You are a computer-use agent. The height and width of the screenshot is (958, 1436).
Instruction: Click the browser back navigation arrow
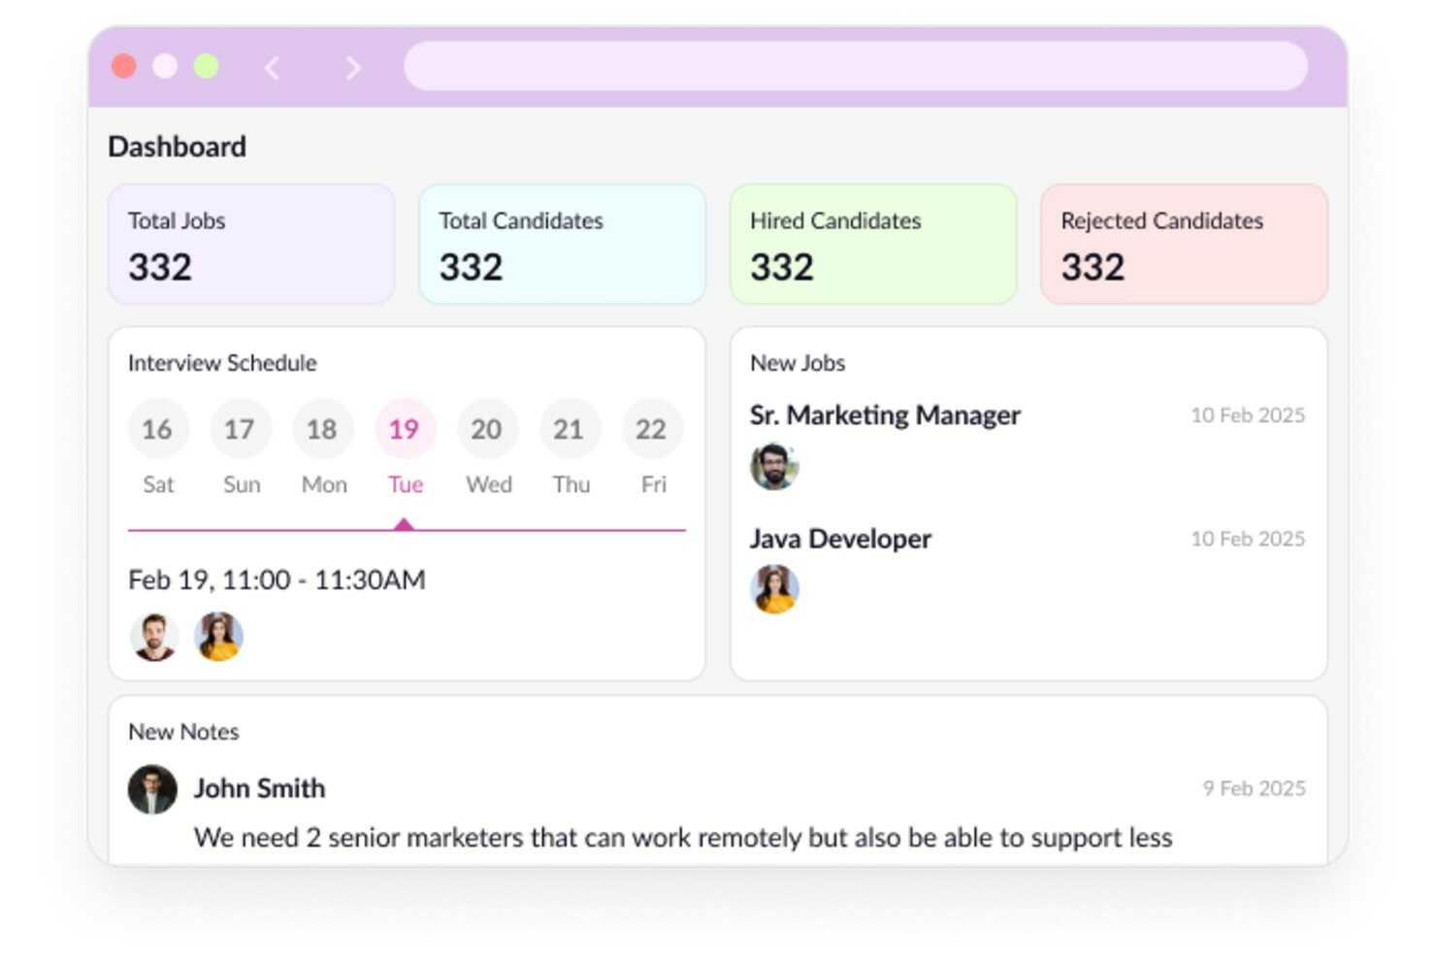(272, 67)
